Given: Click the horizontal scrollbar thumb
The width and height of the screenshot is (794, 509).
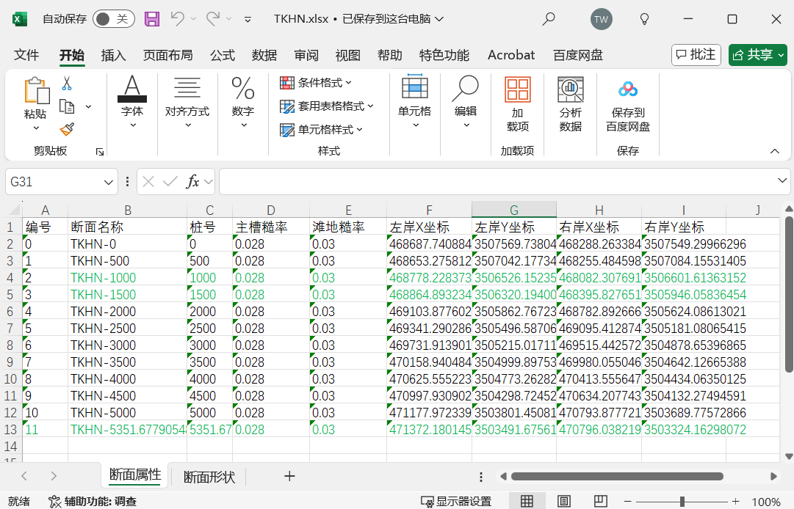Looking at the screenshot, I should (x=617, y=476).
